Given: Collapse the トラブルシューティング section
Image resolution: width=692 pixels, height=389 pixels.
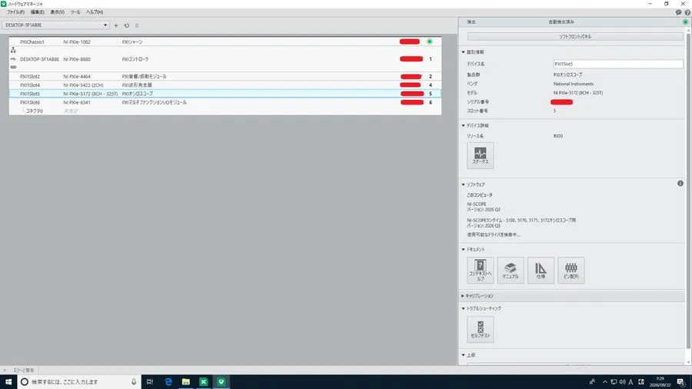Looking at the screenshot, I should click(464, 309).
